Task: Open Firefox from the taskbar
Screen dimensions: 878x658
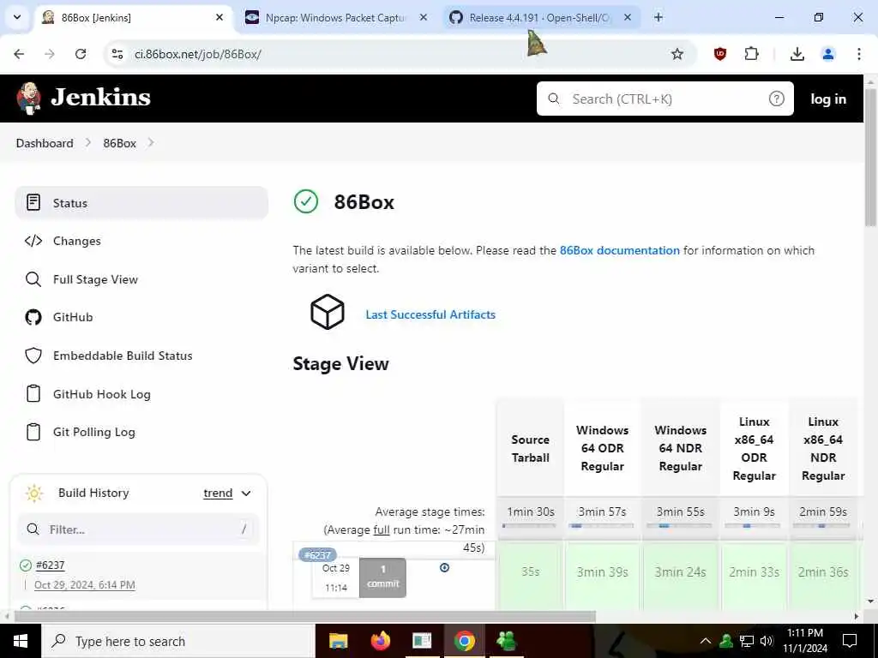Action: click(380, 641)
